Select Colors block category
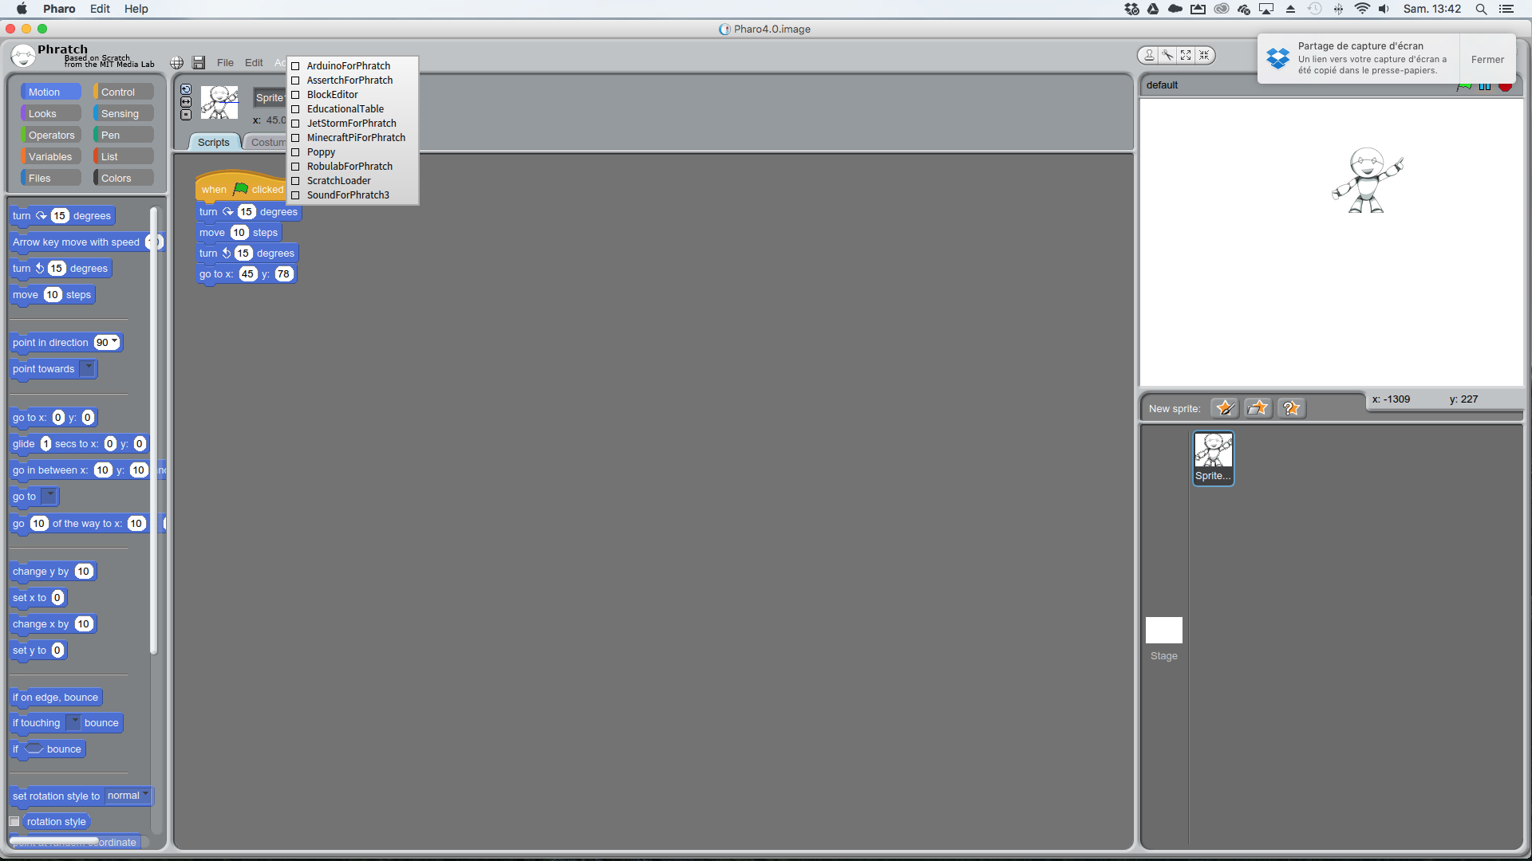 click(124, 178)
